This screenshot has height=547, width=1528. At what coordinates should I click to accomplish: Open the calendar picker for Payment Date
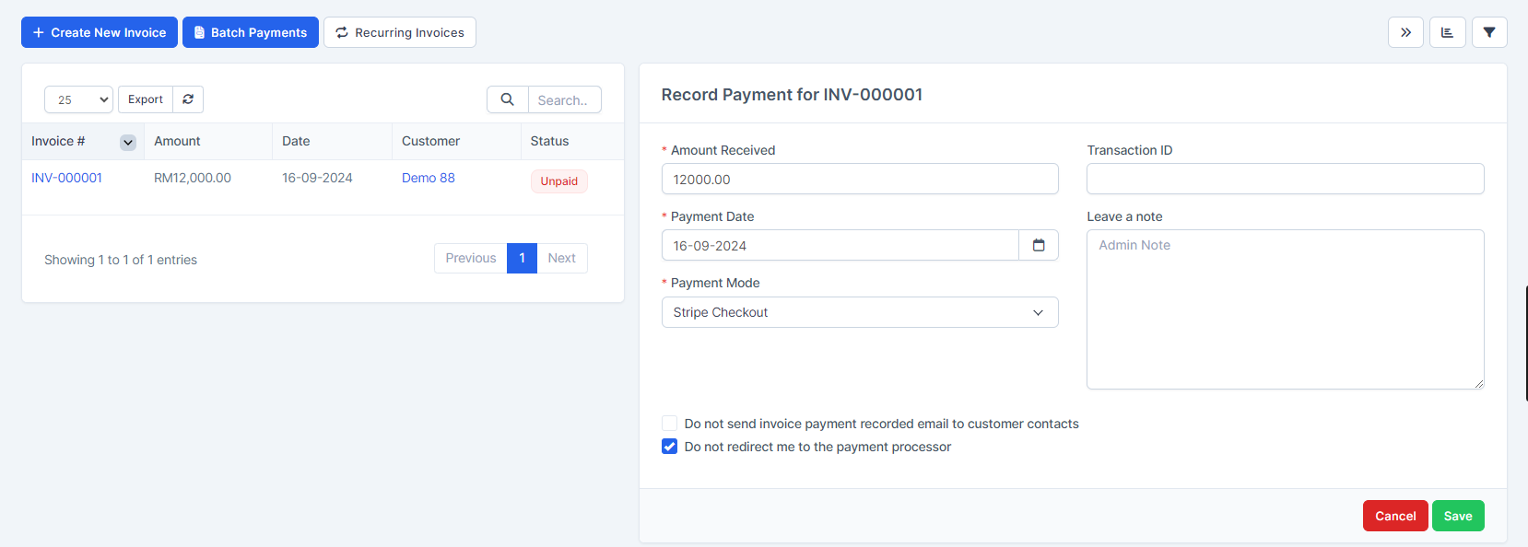1039,246
